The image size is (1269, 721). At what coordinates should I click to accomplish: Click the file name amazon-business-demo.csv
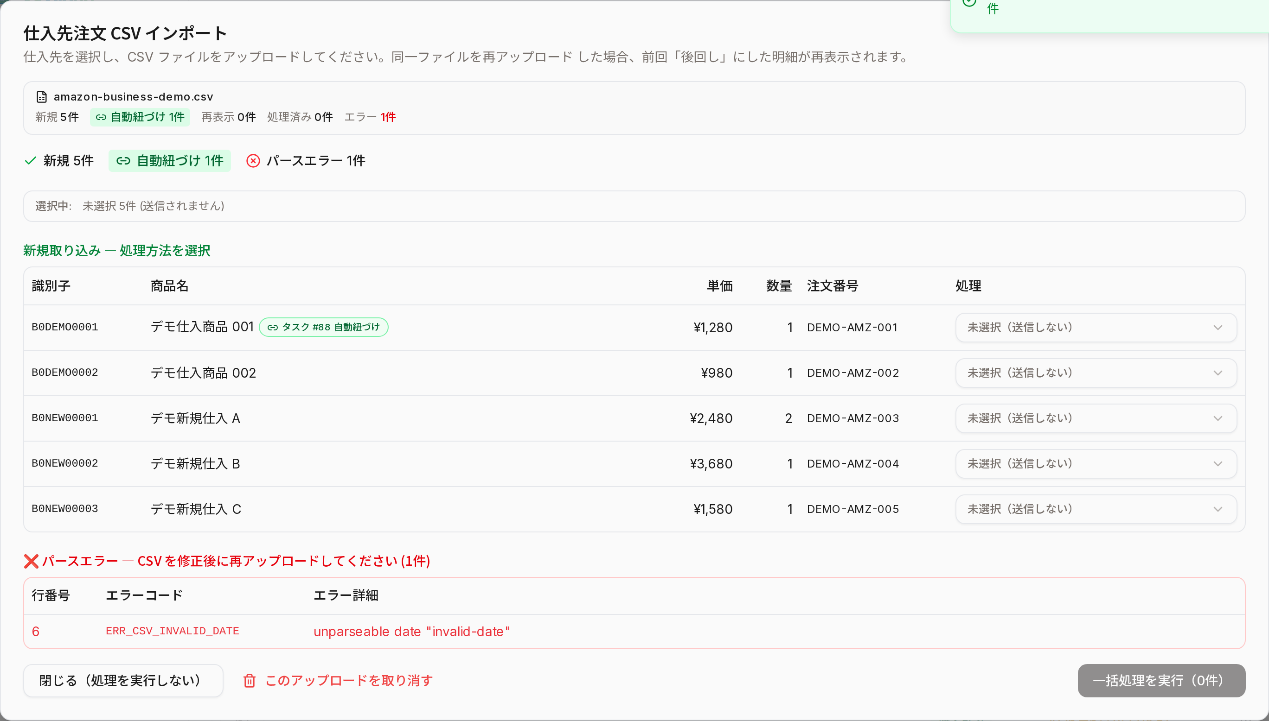pyautogui.click(x=133, y=96)
